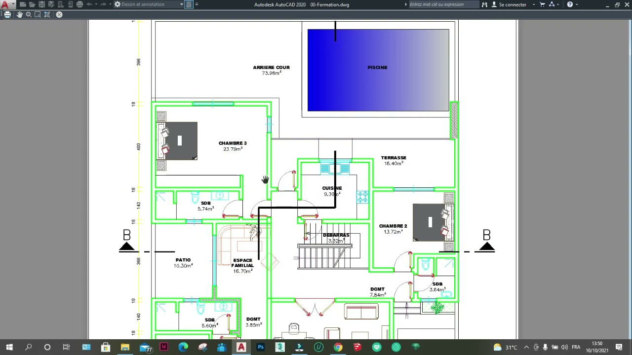
Task: Click the DEBARRAS label
Action: [x=336, y=235]
